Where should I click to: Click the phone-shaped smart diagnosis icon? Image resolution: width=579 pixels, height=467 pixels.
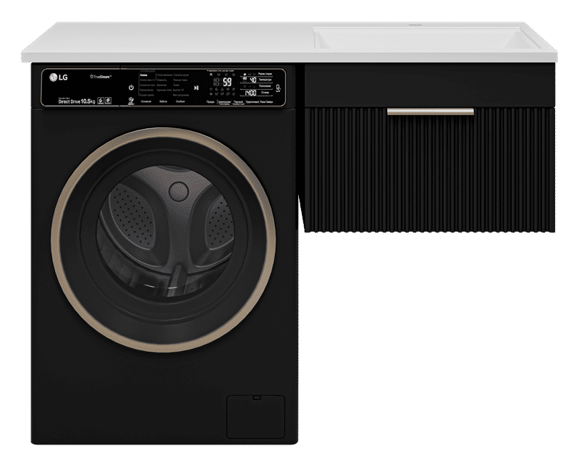pos(278,88)
